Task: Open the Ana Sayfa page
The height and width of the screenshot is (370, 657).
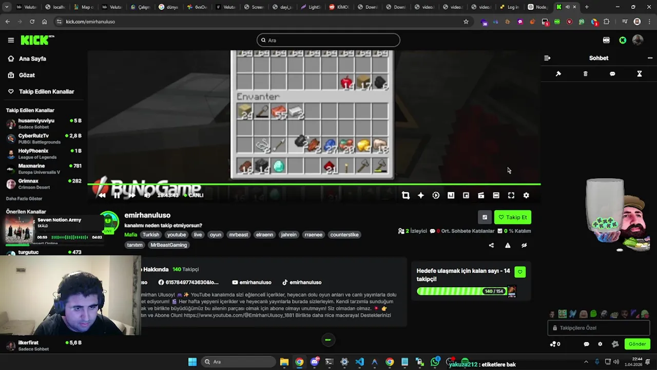Action: click(32, 59)
